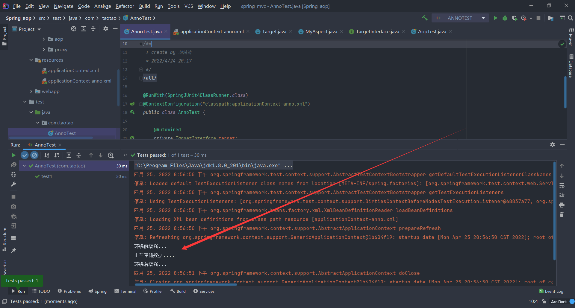Rerun failed tests icon in Run sidebar
Viewport: 575px width, 308px height.
click(13, 165)
